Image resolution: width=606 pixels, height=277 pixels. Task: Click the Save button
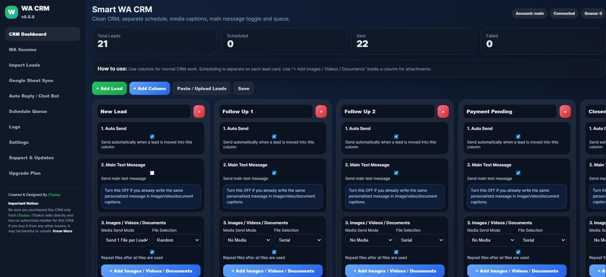243,88
